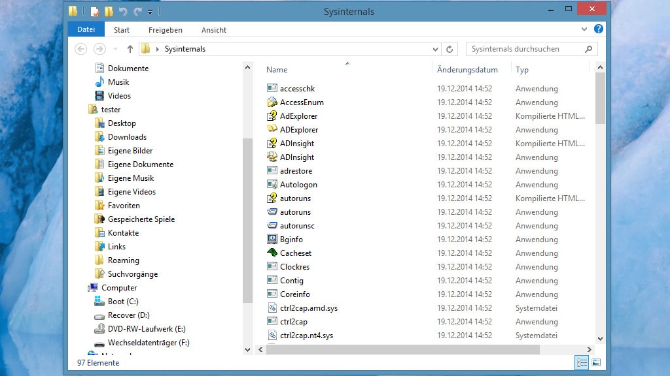
Task: Select the Autologon file icon
Action: (272, 184)
